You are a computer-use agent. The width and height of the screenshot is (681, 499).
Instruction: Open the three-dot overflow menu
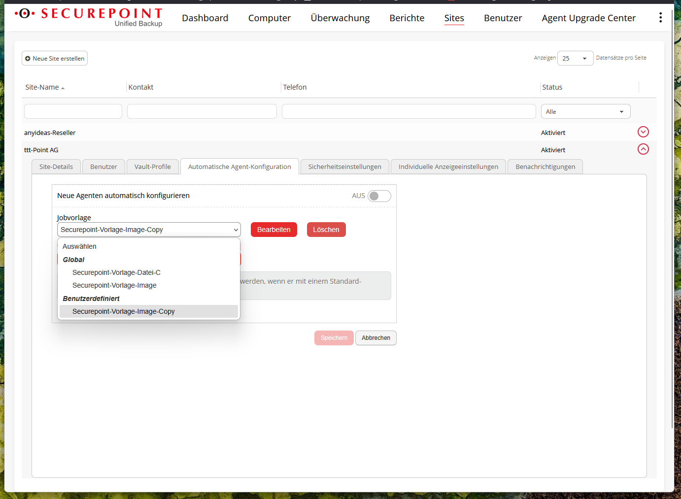(660, 18)
